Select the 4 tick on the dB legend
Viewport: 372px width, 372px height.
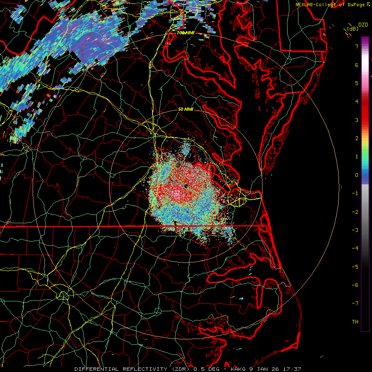click(357, 102)
